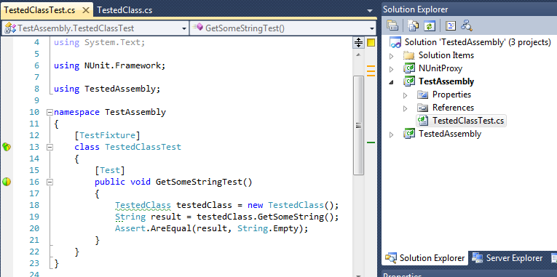
Task: Select the TestedAssembly project label
Action: (x=450, y=134)
